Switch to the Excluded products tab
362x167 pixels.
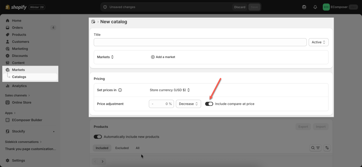pyautogui.click(x=122, y=148)
